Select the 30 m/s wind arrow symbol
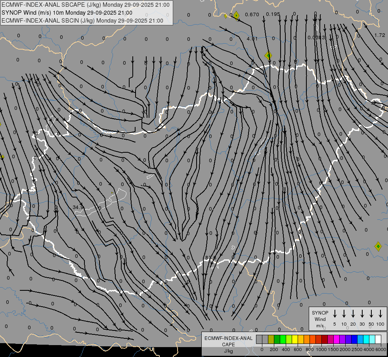This screenshot has width=388, height=357. [362, 314]
